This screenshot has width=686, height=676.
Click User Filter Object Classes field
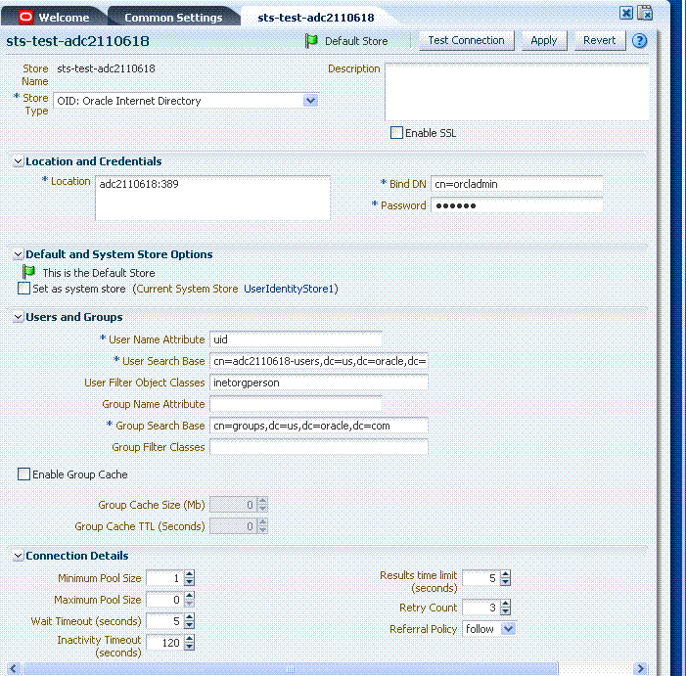coord(319,383)
